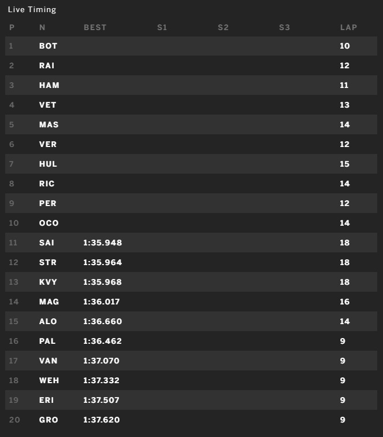This screenshot has height=437, width=383.
Task: Select BOT row in first position
Action: (191, 46)
